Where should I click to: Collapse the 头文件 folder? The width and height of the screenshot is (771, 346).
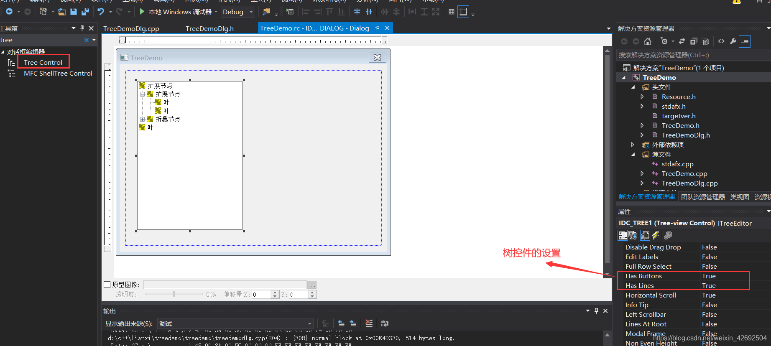(633, 87)
